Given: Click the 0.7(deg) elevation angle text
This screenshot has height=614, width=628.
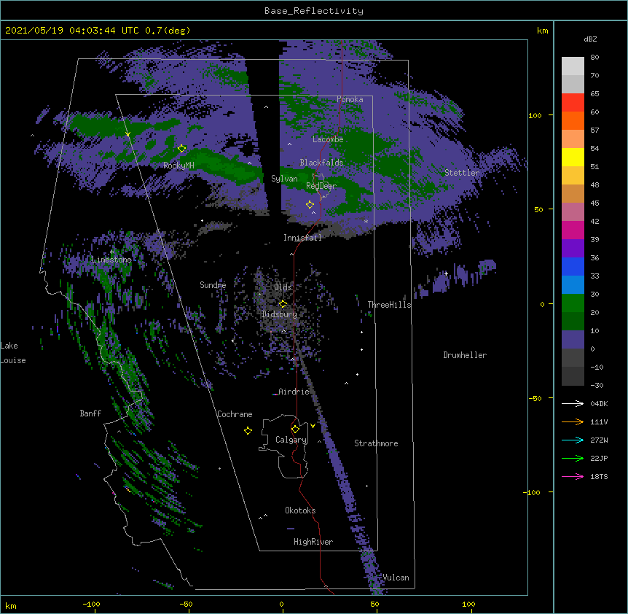Looking at the screenshot, I should click(168, 31).
